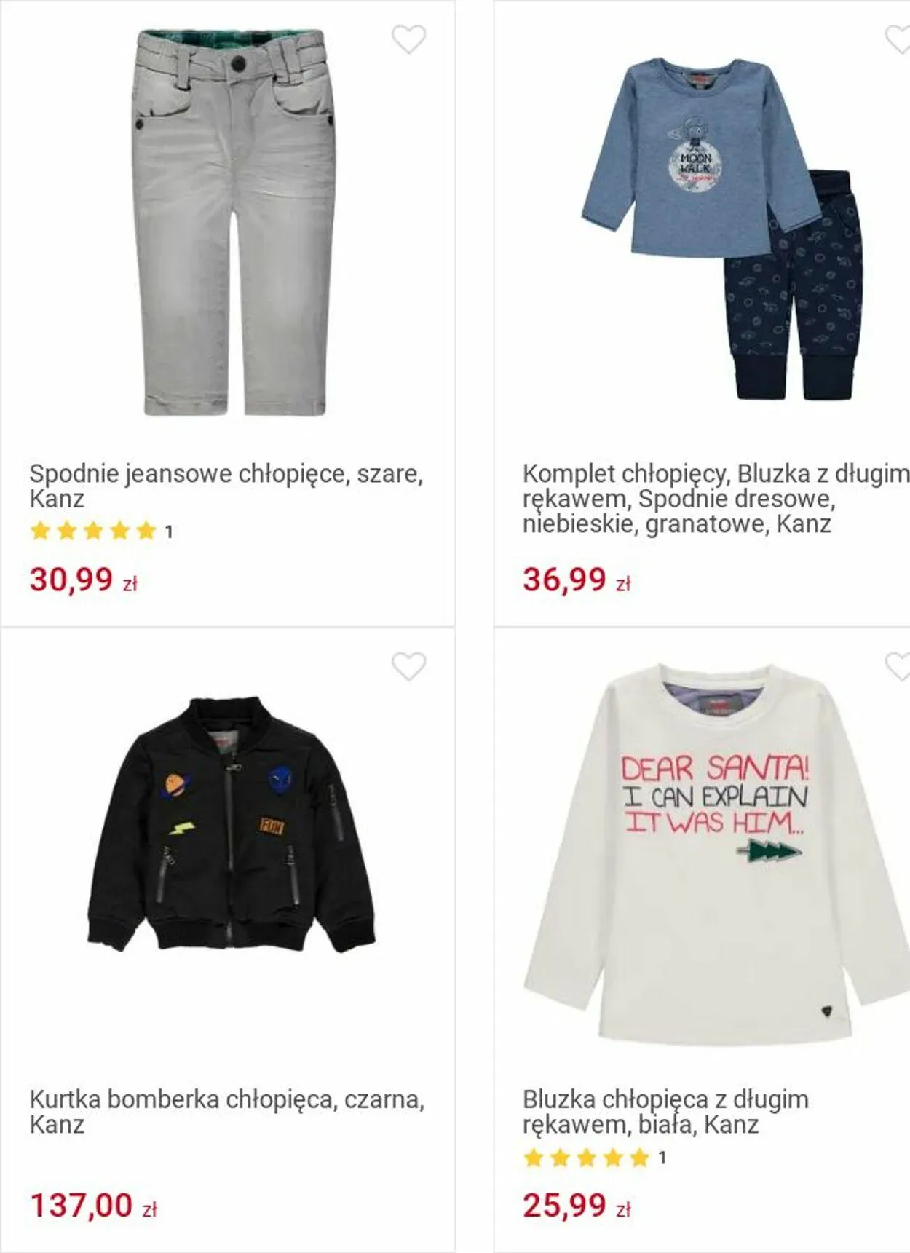The height and width of the screenshot is (1253, 910).
Task: Click the star rating under grey jeans
Action: [x=93, y=531]
